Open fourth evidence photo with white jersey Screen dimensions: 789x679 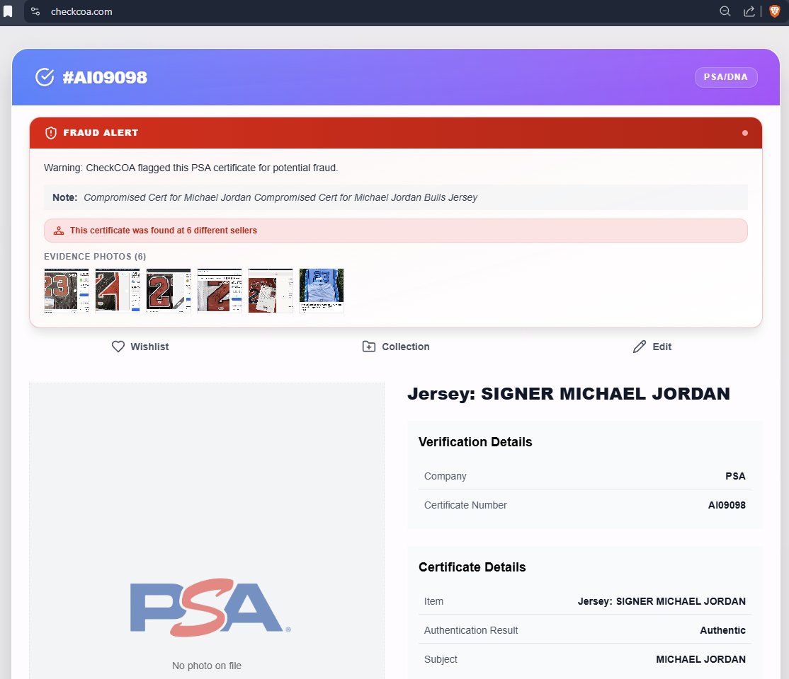(x=220, y=291)
